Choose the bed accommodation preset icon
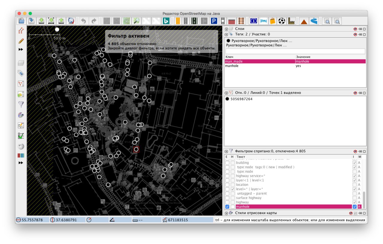 (x=263, y=21)
